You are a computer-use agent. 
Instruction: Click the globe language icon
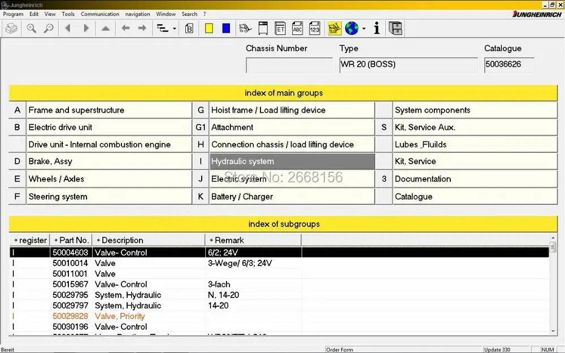[x=351, y=28]
